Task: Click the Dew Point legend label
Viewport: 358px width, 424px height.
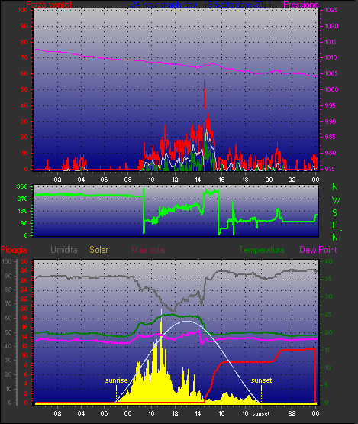Action: [x=318, y=250]
